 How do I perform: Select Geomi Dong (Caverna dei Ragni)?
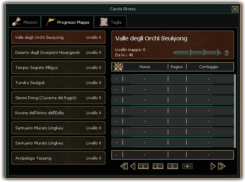(58, 98)
